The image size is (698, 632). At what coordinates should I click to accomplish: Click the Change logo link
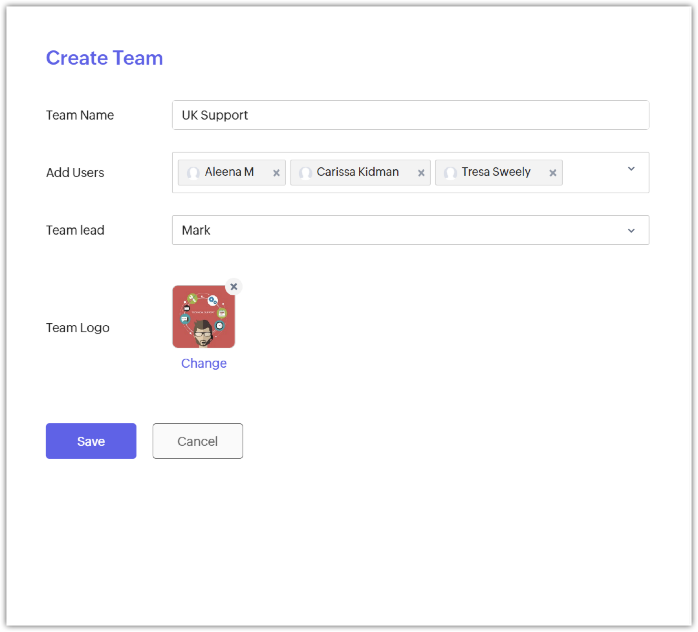(203, 363)
